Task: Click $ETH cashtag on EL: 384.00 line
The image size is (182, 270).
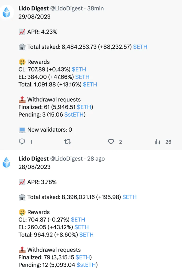Action: coord(82,77)
